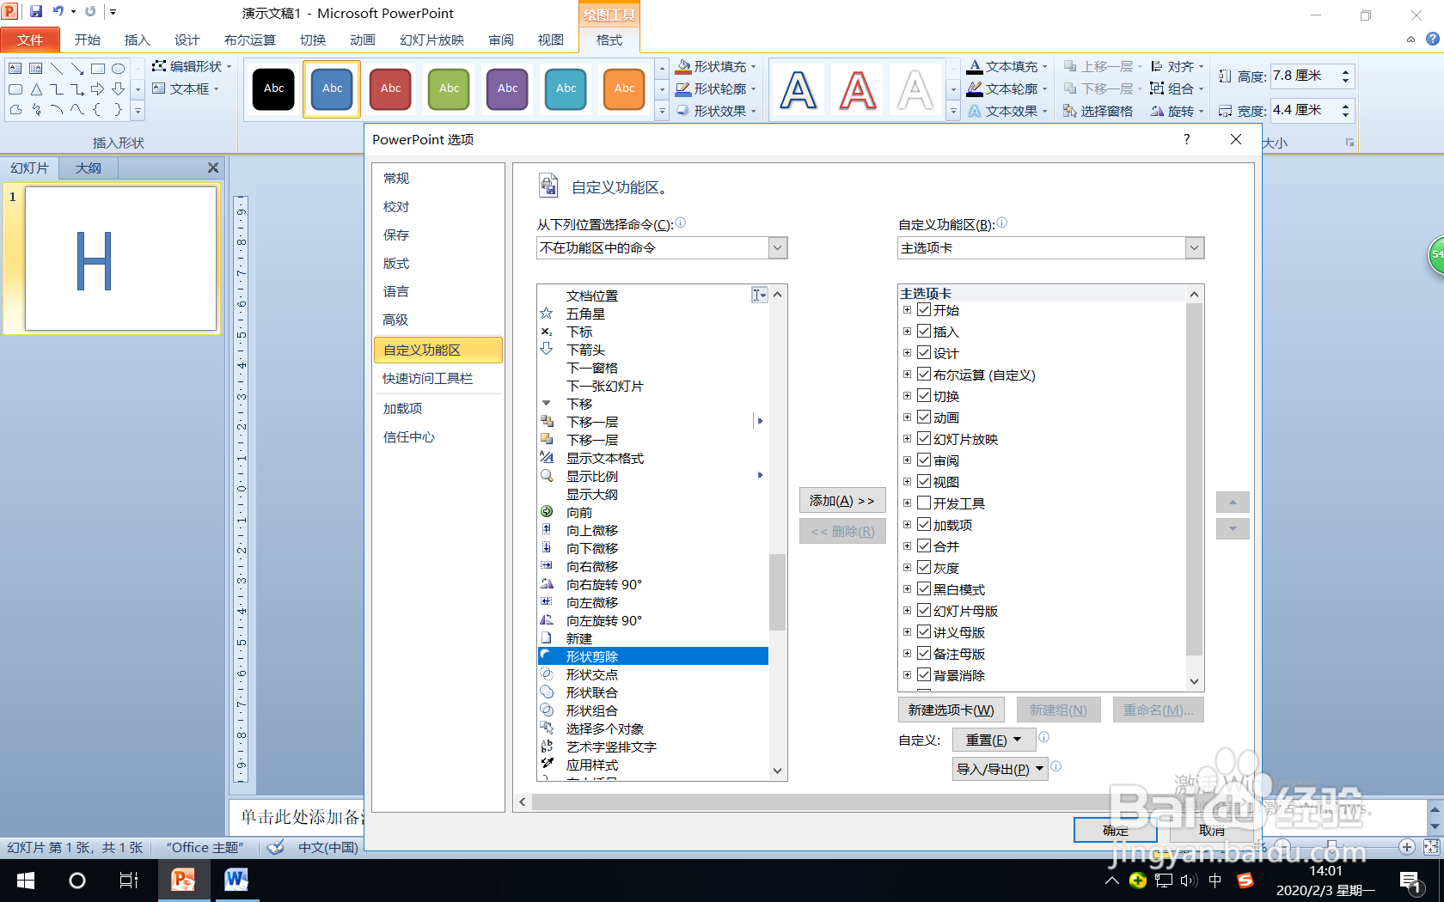Click the 旋转 (Rotate) icon

[x=1157, y=111]
